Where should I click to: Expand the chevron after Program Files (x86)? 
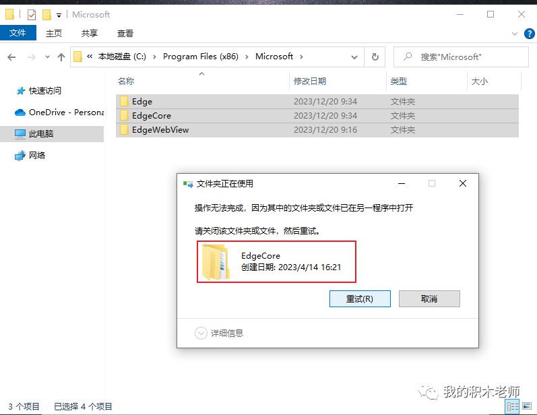coord(247,57)
